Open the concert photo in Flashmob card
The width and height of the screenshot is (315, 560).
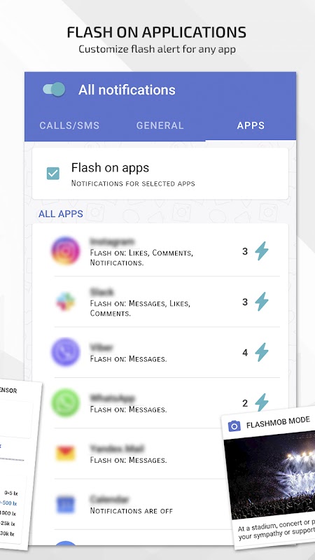[270, 475]
